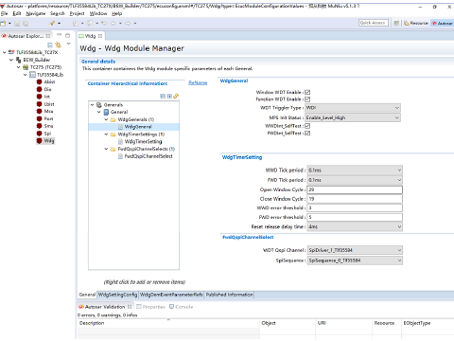Select FwdQspiChannelSelect item in container tree
Image resolution: width=454 pixels, height=341 pixels.
tap(146, 156)
